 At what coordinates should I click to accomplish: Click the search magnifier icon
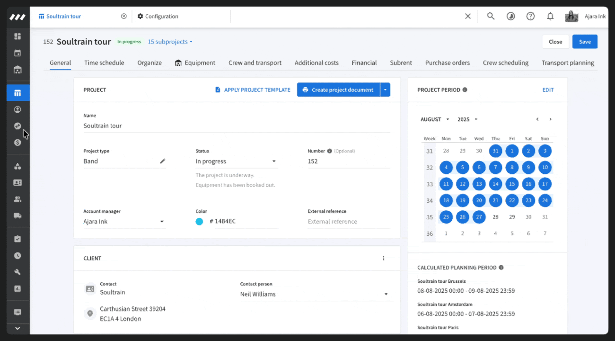click(491, 16)
